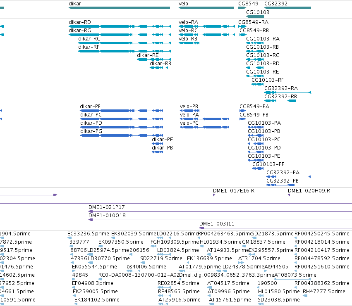Click transcript label dikar-RD
This screenshot has height=306, width=352.
click(80, 22)
